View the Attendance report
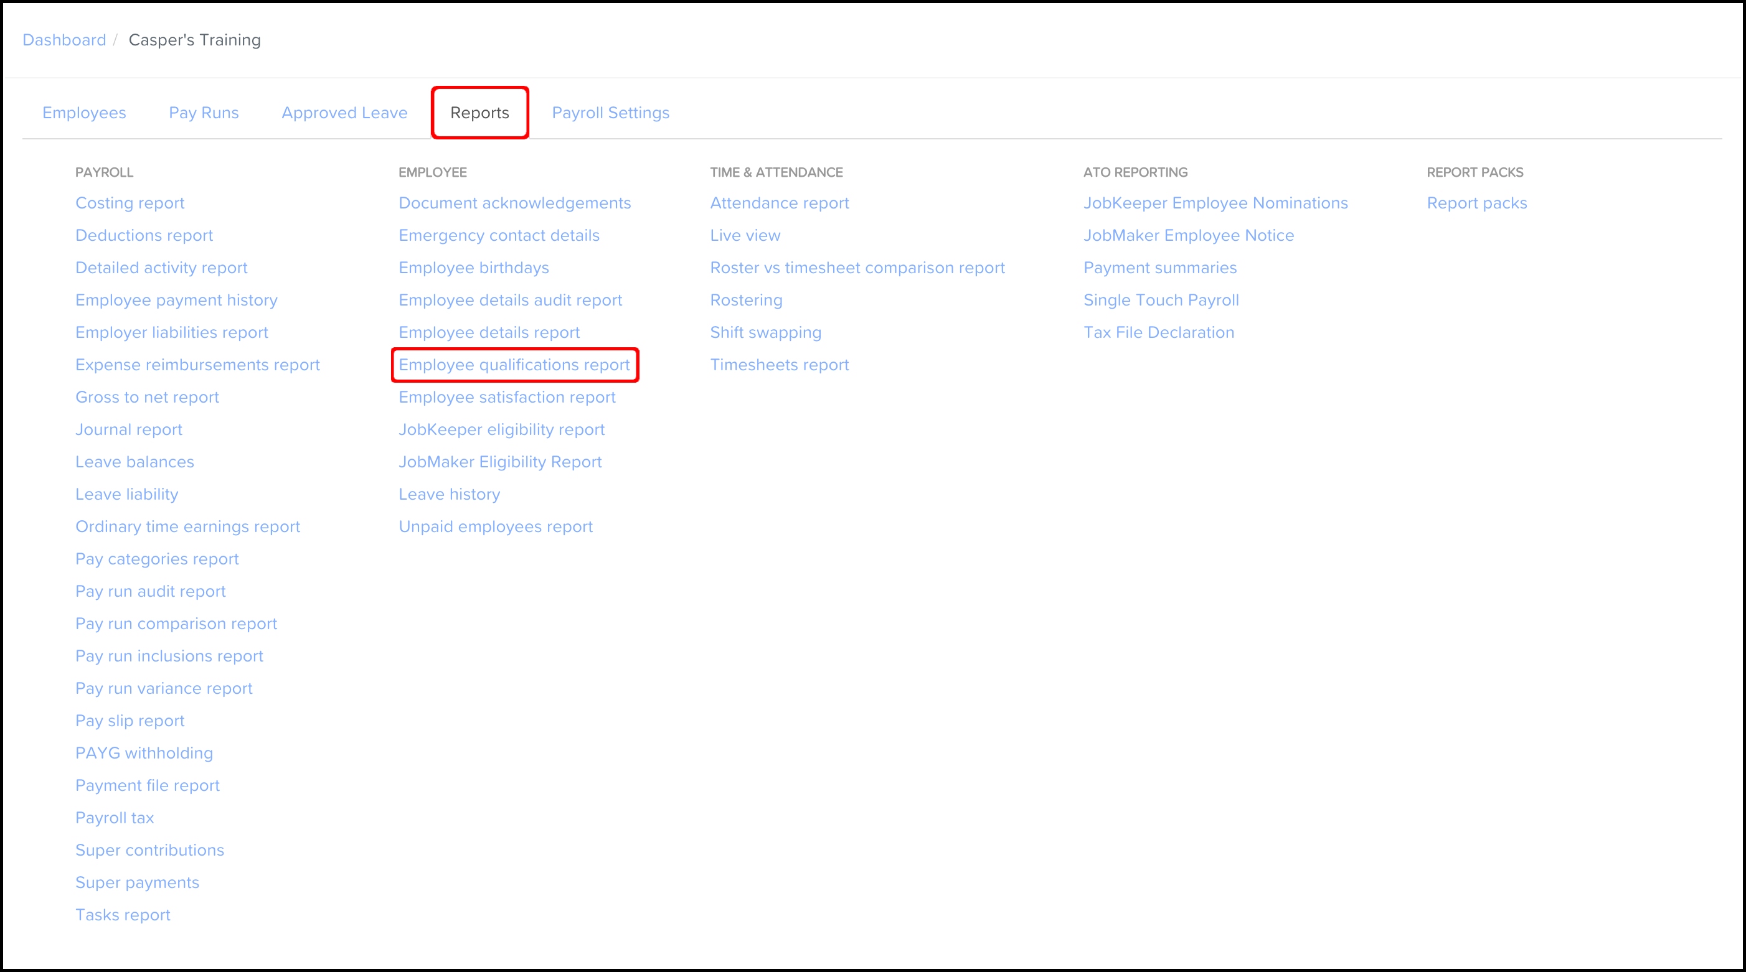 (x=779, y=203)
